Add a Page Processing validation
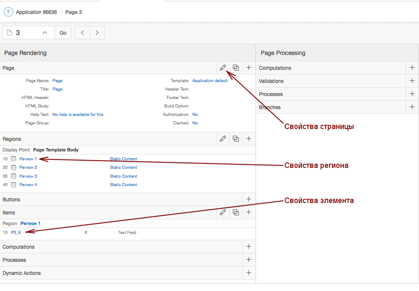Image resolution: width=419 pixels, height=291 pixels. (x=412, y=81)
